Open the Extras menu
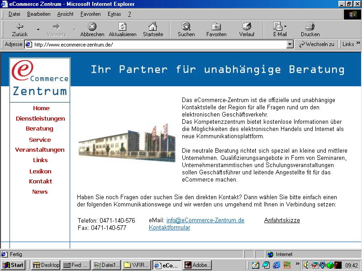The height and width of the screenshot is (271, 362). click(x=114, y=14)
